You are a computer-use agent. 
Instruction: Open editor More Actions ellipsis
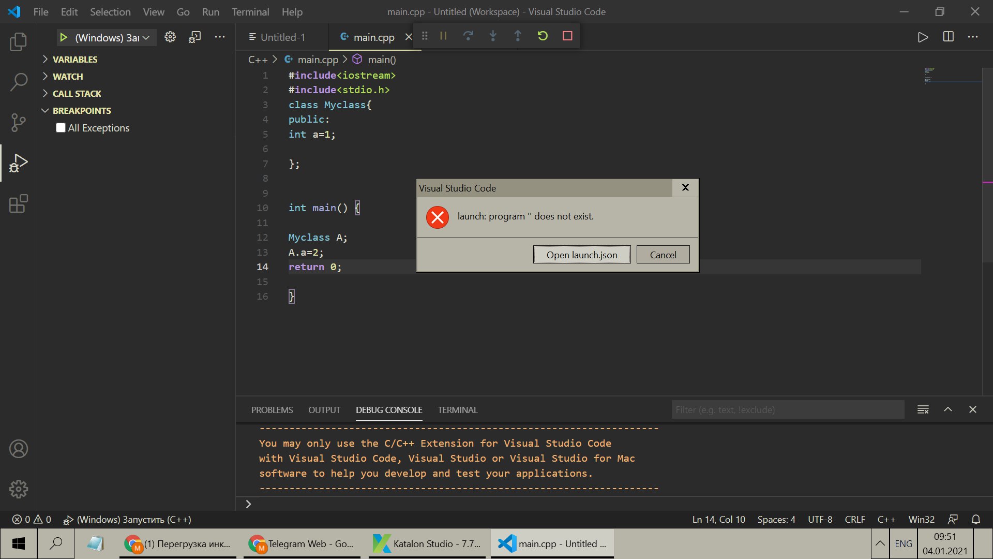[973, 37]
